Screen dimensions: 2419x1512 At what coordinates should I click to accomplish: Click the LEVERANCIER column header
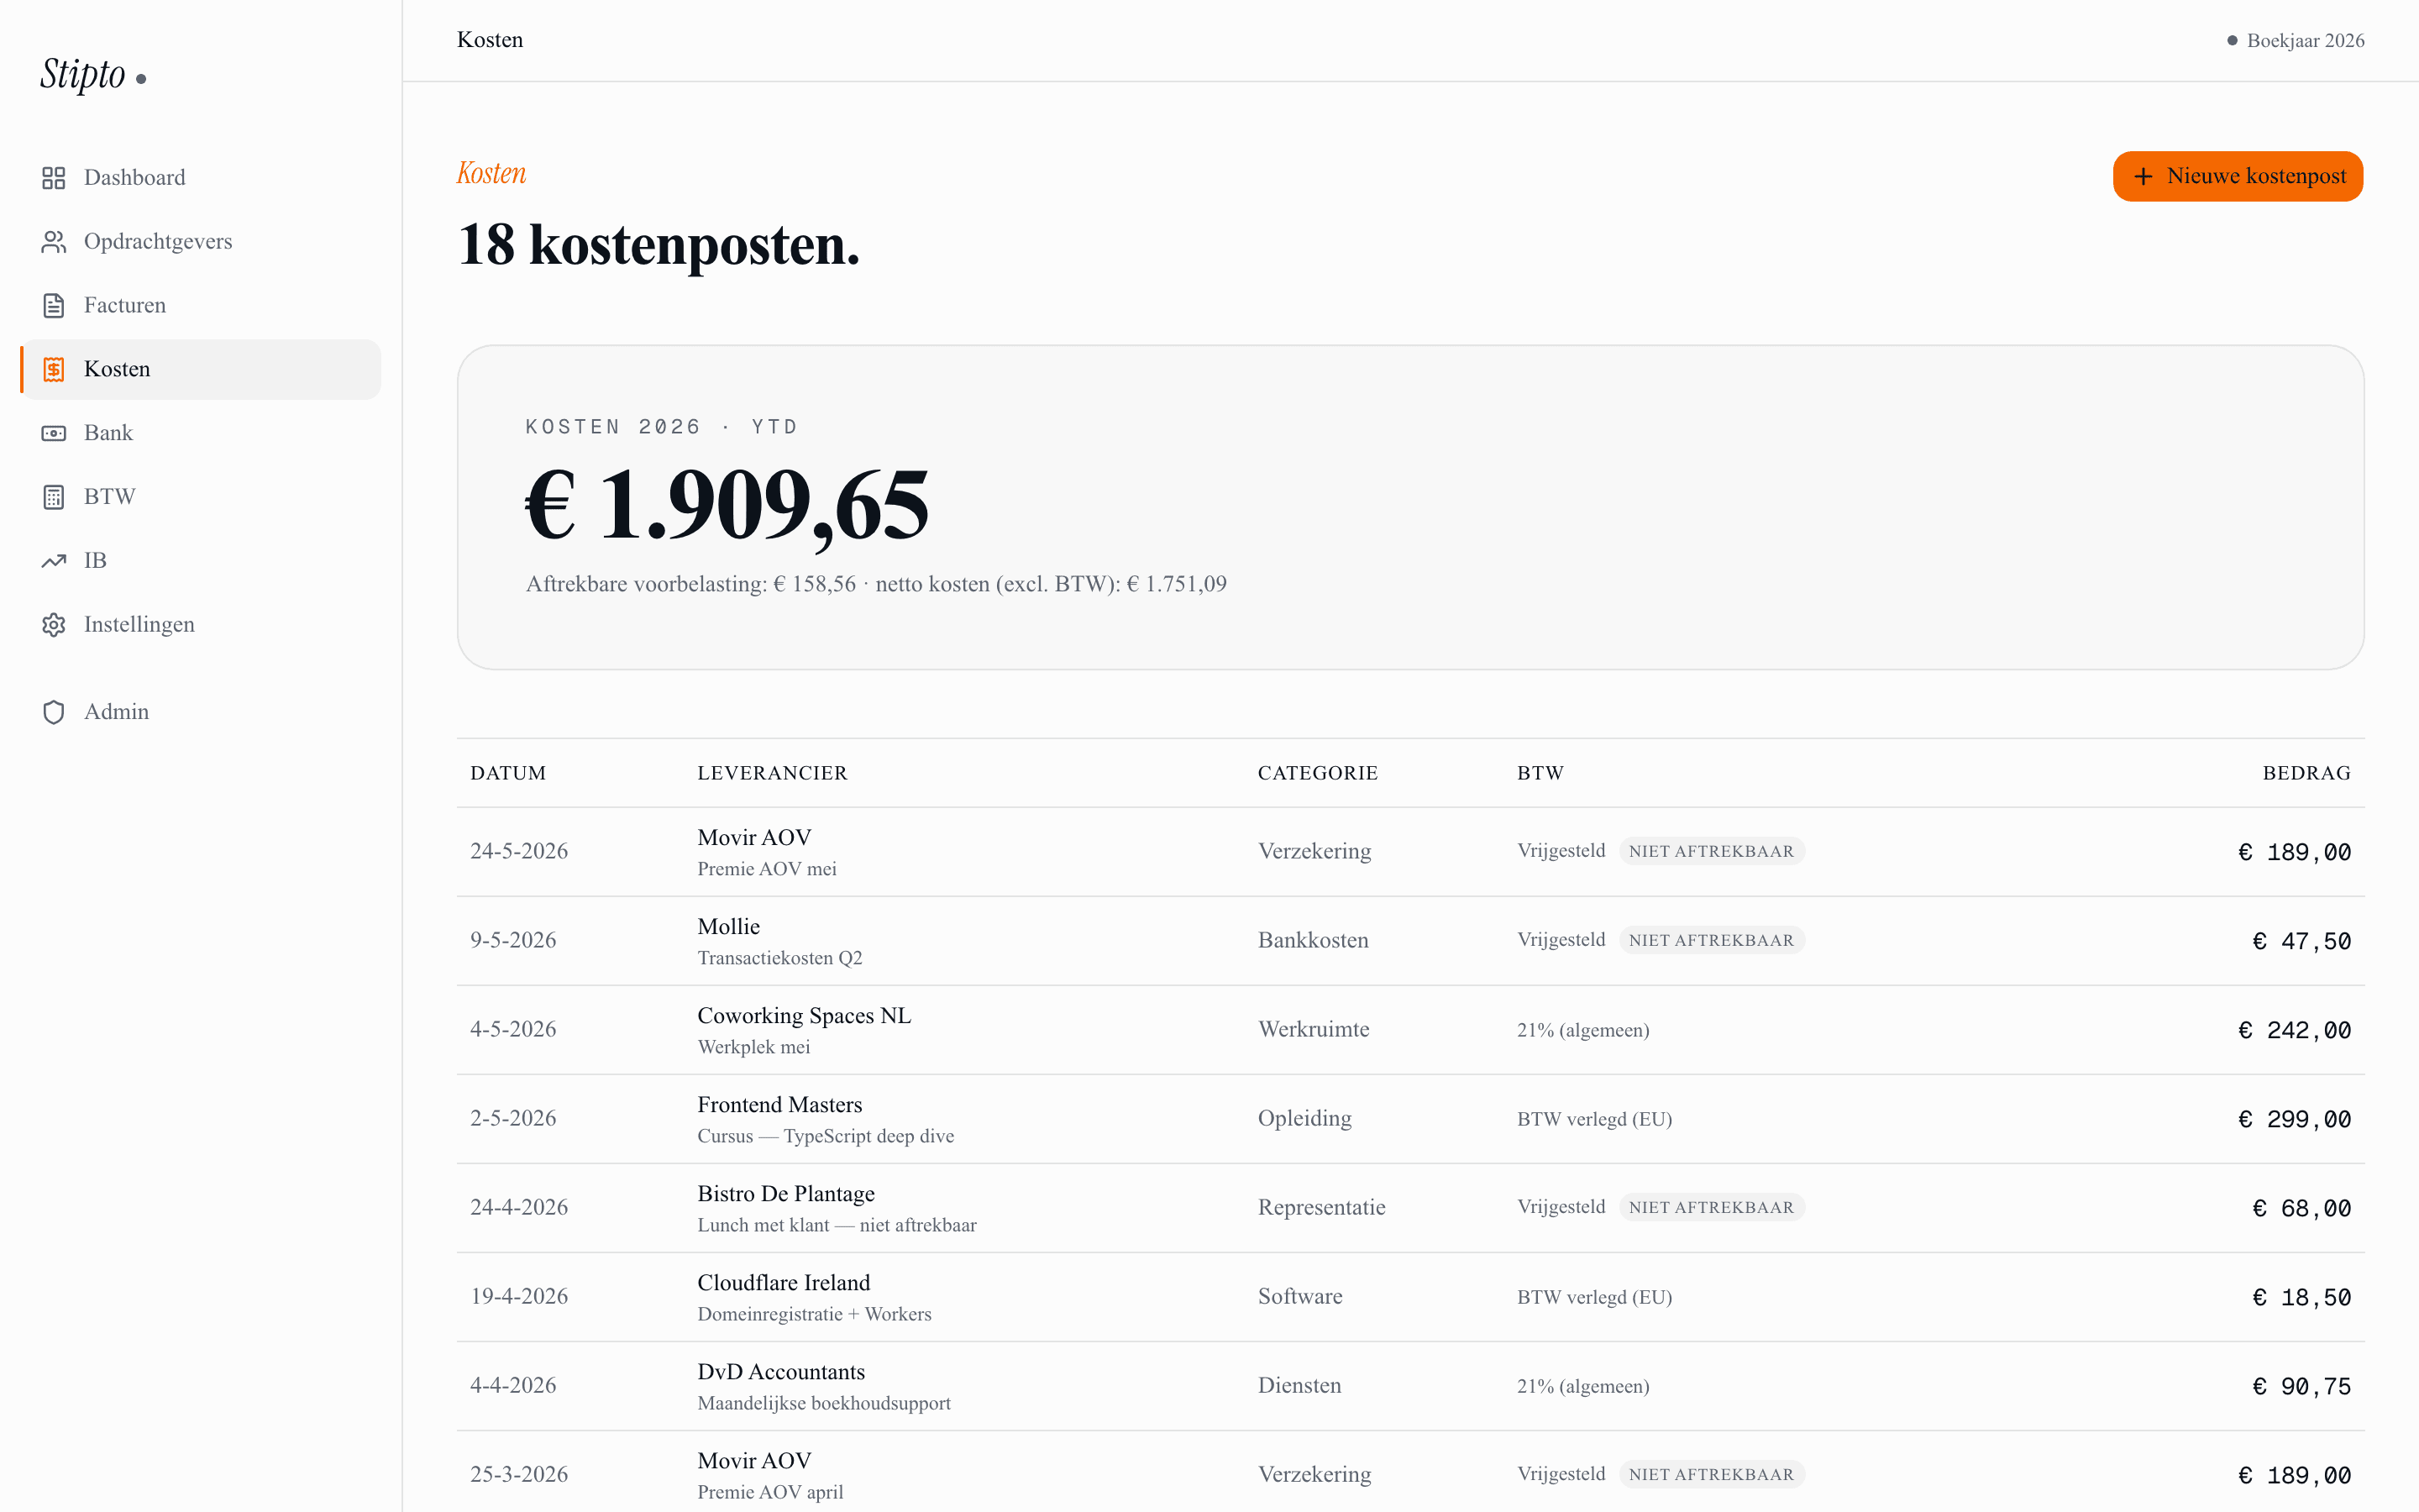[772, 773]
